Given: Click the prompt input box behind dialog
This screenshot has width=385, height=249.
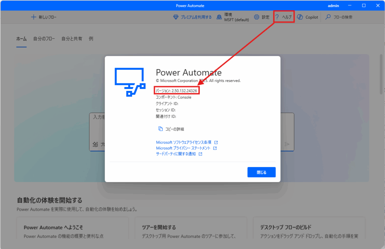Looking at the screenshot, I should click(191, 132).
